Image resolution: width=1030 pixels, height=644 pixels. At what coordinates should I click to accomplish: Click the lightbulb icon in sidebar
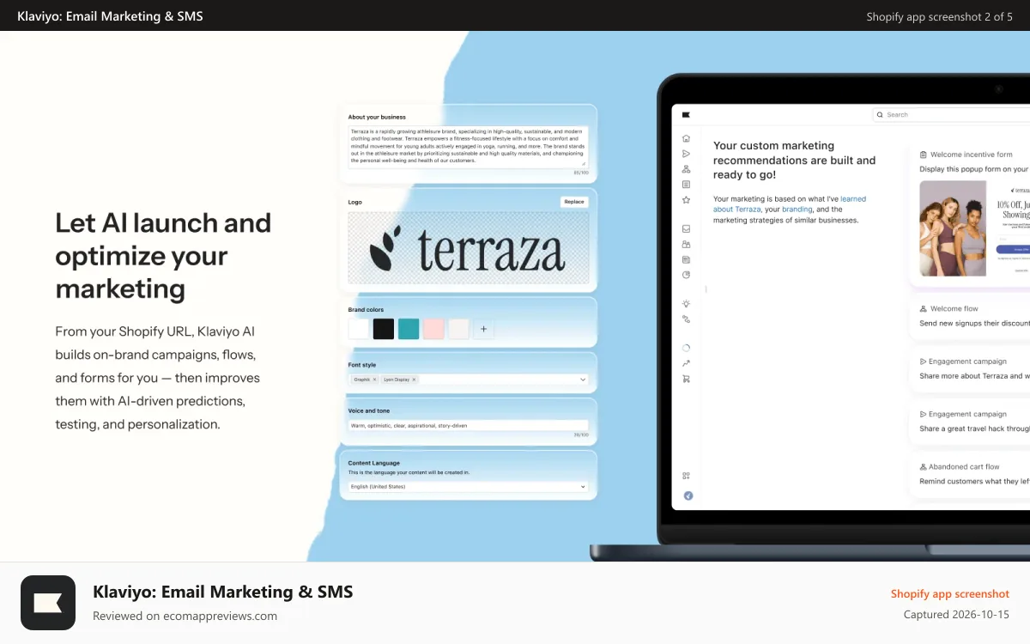pos(686,304)
